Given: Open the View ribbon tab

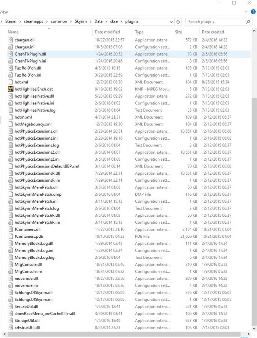Looking at the screenshot, I should point(4,12).
